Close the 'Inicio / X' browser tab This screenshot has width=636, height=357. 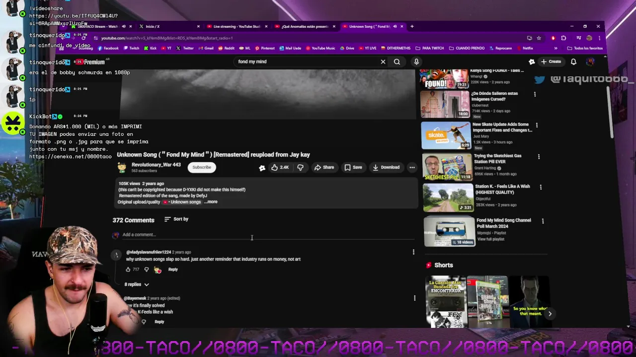tap(198, 26)
